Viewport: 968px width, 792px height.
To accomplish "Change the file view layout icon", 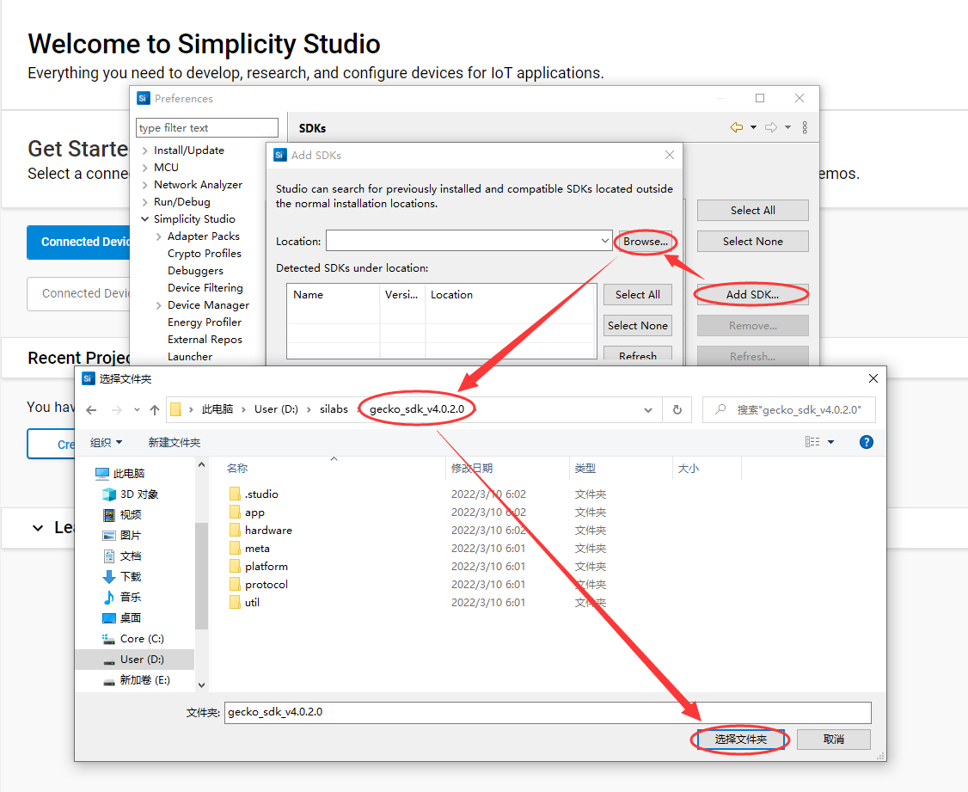I will pos(812,442).
